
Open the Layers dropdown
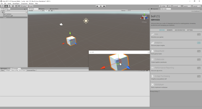(187, 6)
